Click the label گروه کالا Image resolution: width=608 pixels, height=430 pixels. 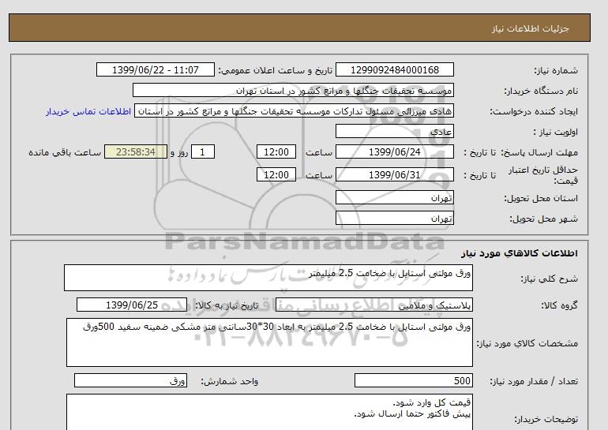pos(560,305)
